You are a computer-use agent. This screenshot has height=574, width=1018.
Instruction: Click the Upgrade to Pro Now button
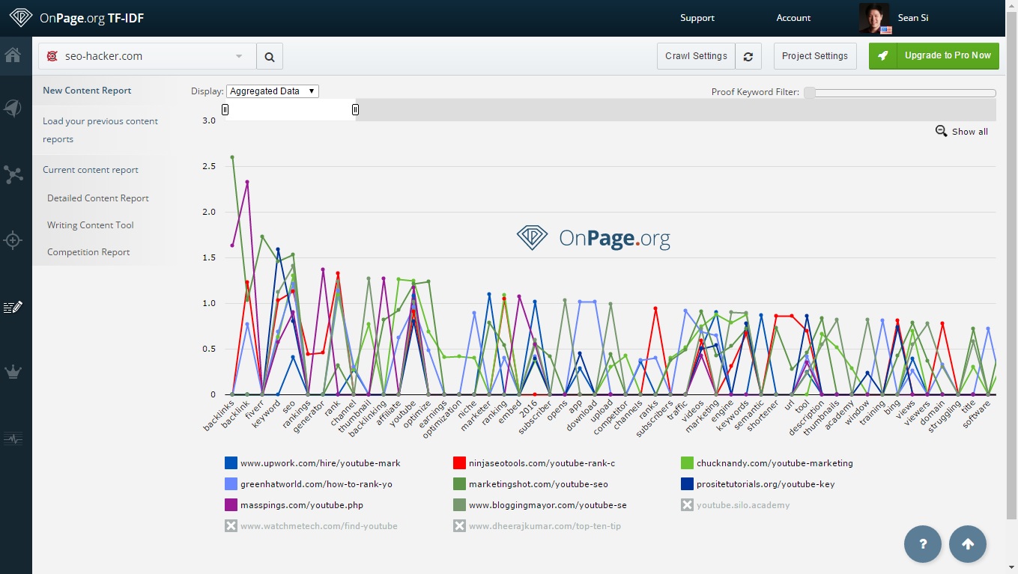(934, 56)
